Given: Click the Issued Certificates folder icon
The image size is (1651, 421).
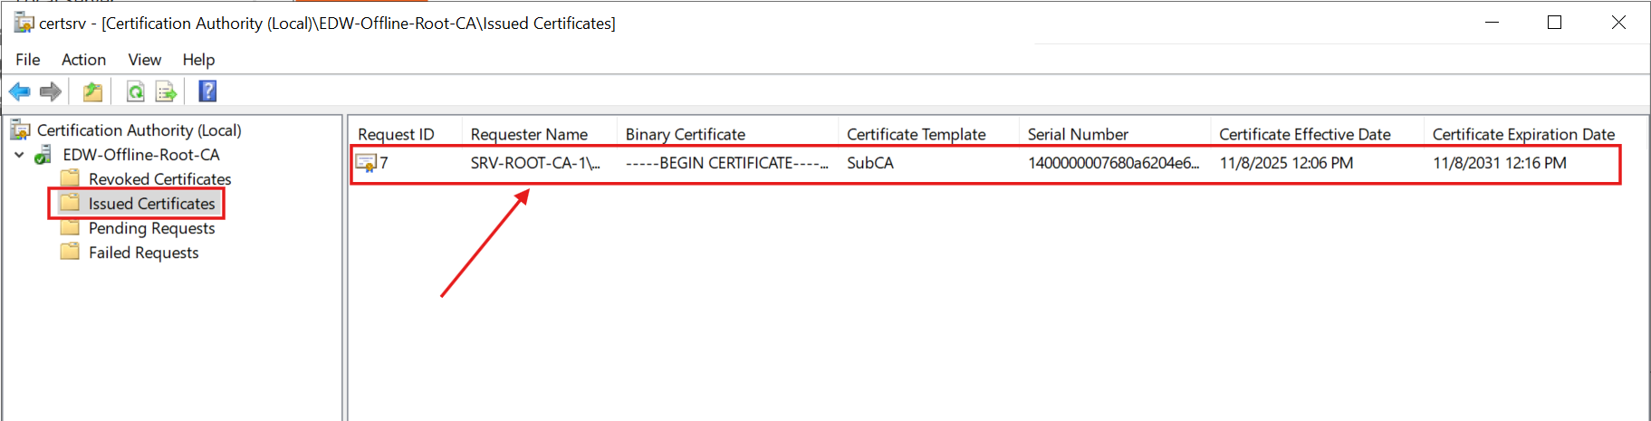Looking at the screenshot, I should point(70,203).
